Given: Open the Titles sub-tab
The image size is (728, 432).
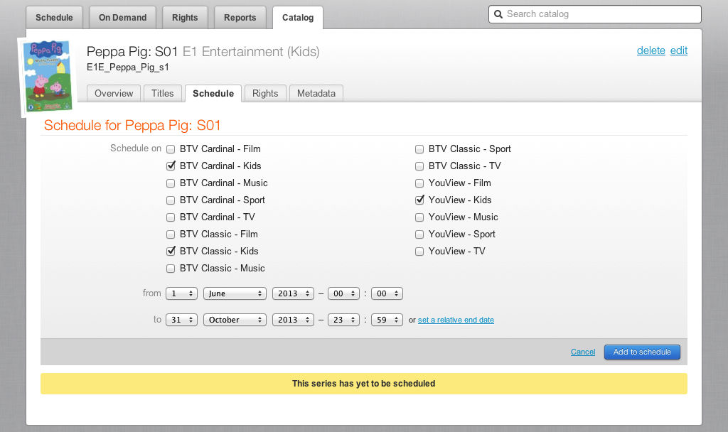Looking at the screenshot, I should coord(163,93).
